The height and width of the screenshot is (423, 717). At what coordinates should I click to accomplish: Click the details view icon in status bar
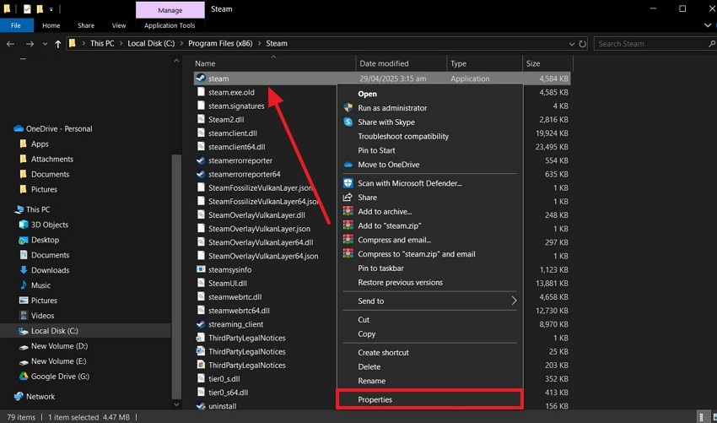702,417
